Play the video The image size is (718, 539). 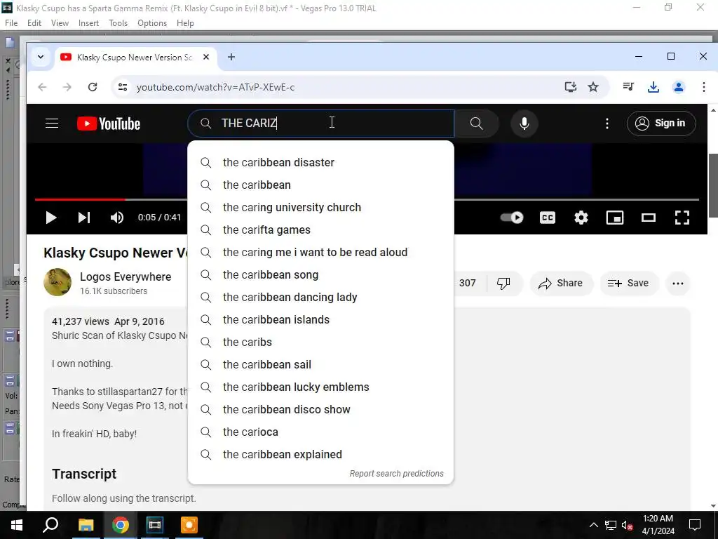click(x=50, y=218)
